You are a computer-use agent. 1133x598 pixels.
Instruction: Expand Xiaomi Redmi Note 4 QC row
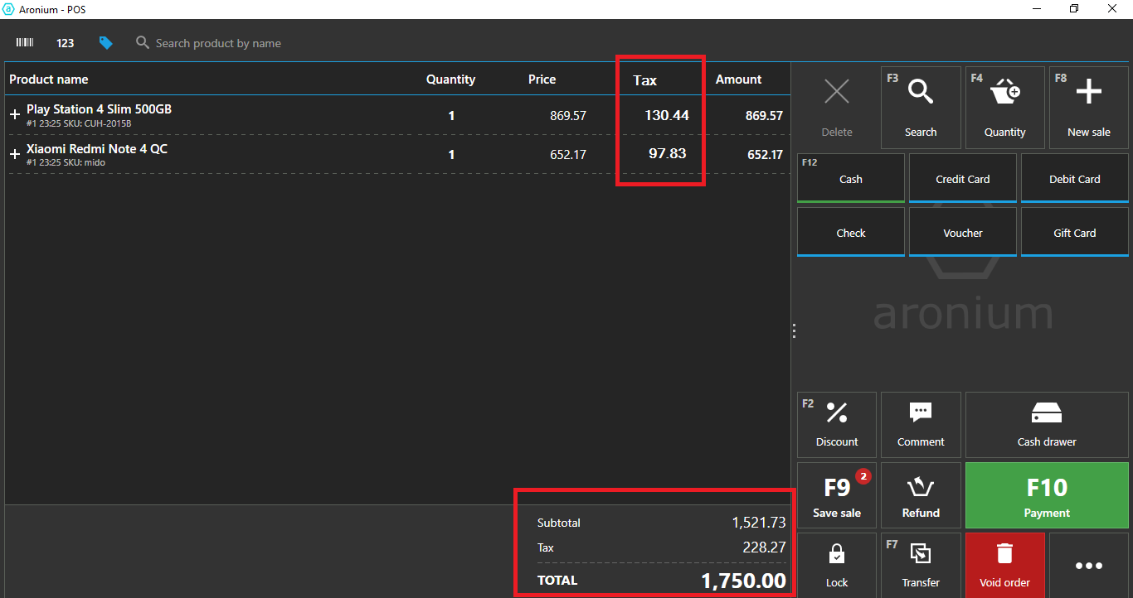click(x=15, y=154)
